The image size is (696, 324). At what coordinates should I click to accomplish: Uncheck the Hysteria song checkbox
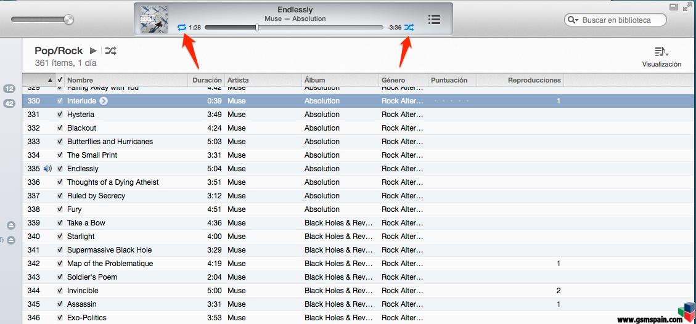[x=60, y=115]
